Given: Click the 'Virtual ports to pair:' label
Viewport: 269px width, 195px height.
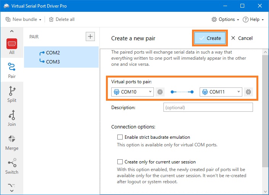Looking at the screenshot, I should [131, 82].
